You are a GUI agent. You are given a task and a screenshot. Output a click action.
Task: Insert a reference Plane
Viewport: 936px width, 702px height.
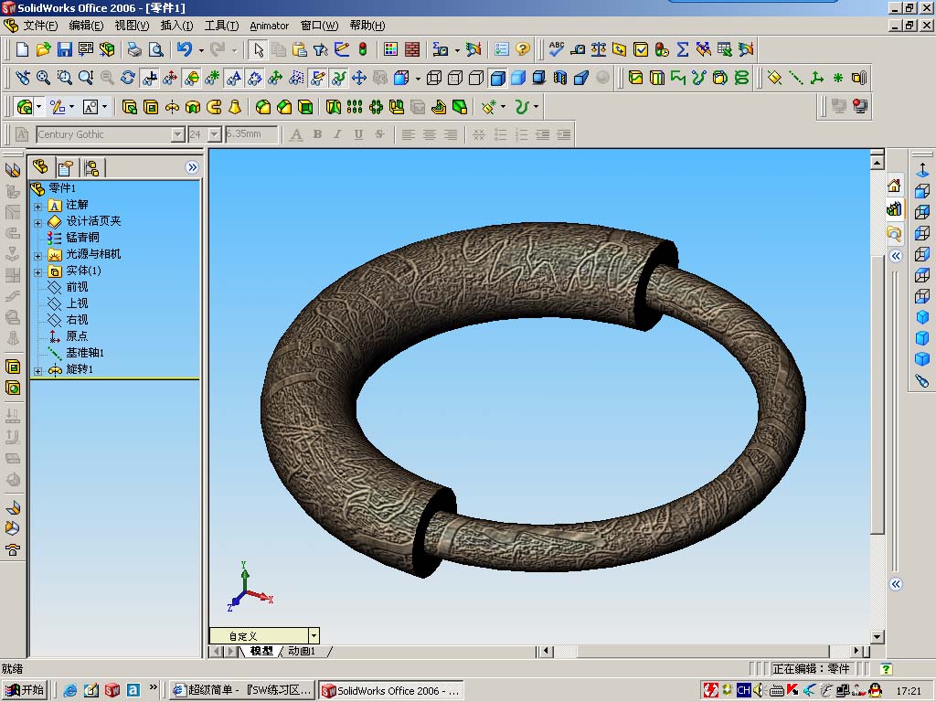click(x=774, y=78)
